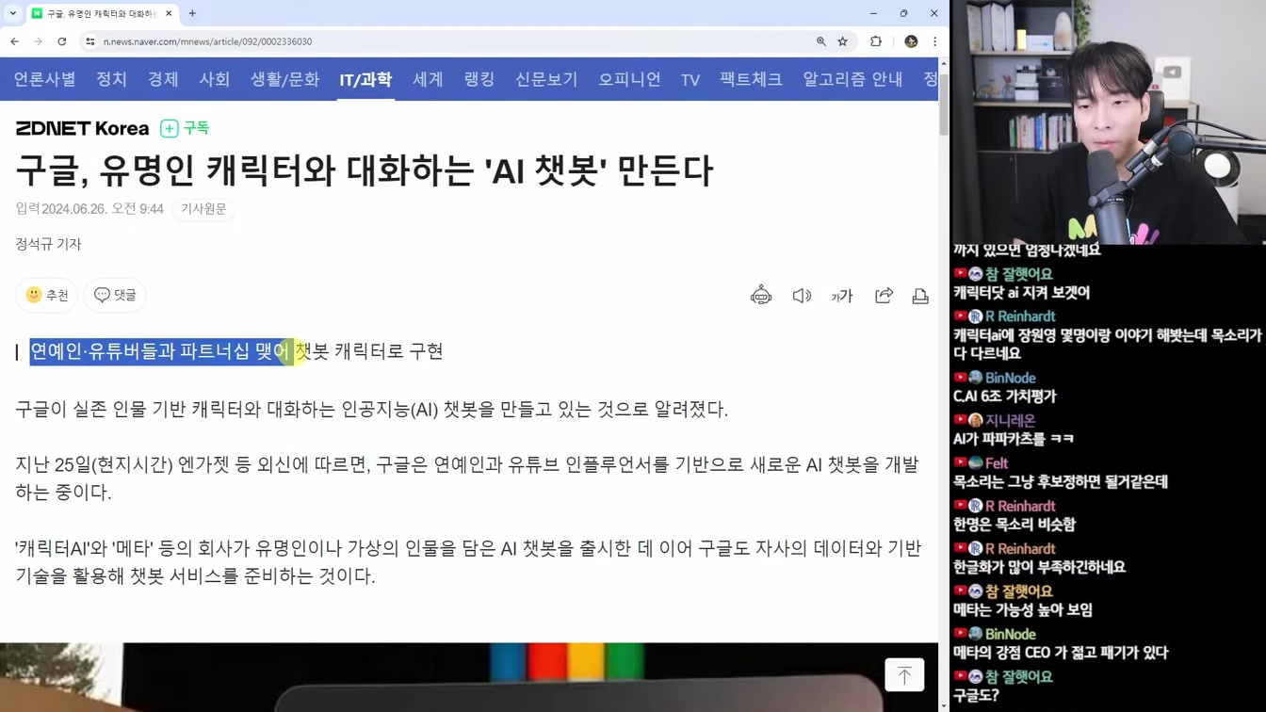Go back to the previous page

pos(15,41)
